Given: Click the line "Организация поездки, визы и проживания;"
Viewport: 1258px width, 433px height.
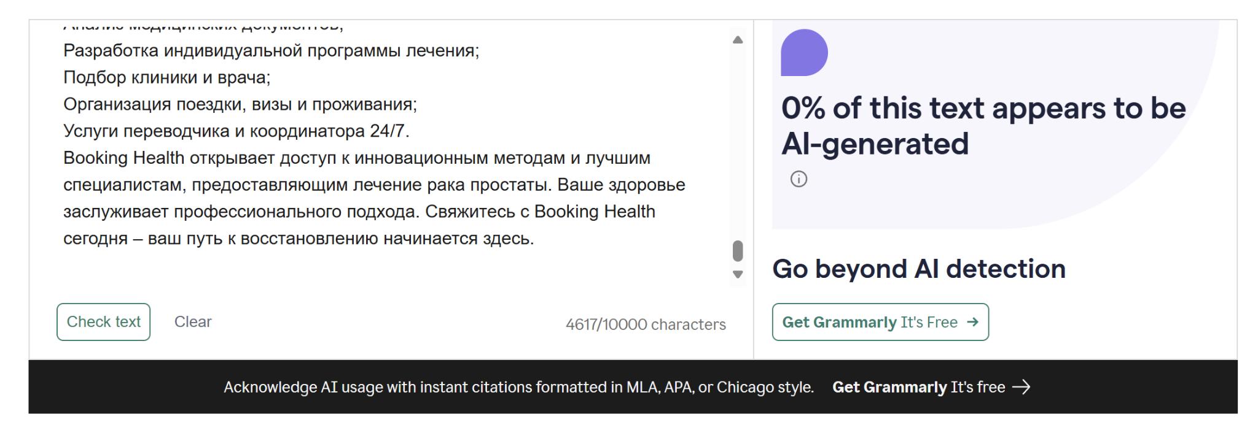Looking at the screenshot, I should point(240,104).
